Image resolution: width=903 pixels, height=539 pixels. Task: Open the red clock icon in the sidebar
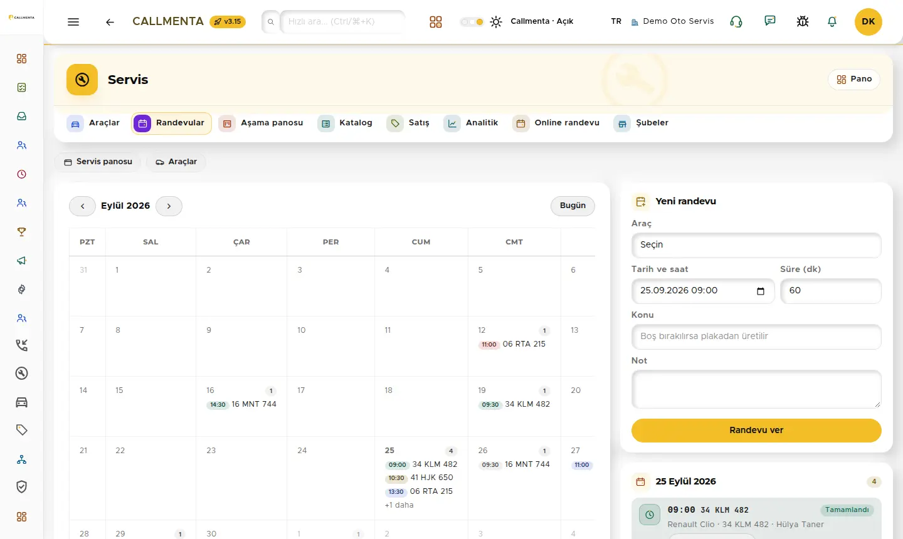point(22,174)
